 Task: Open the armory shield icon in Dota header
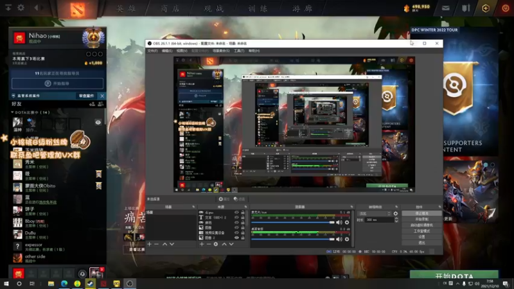[466, 8]
